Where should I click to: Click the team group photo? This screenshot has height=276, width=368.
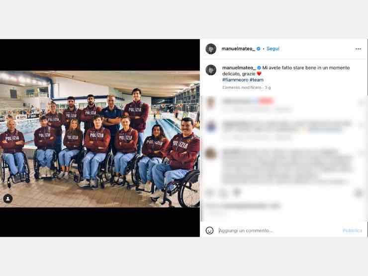coord(100,139)
